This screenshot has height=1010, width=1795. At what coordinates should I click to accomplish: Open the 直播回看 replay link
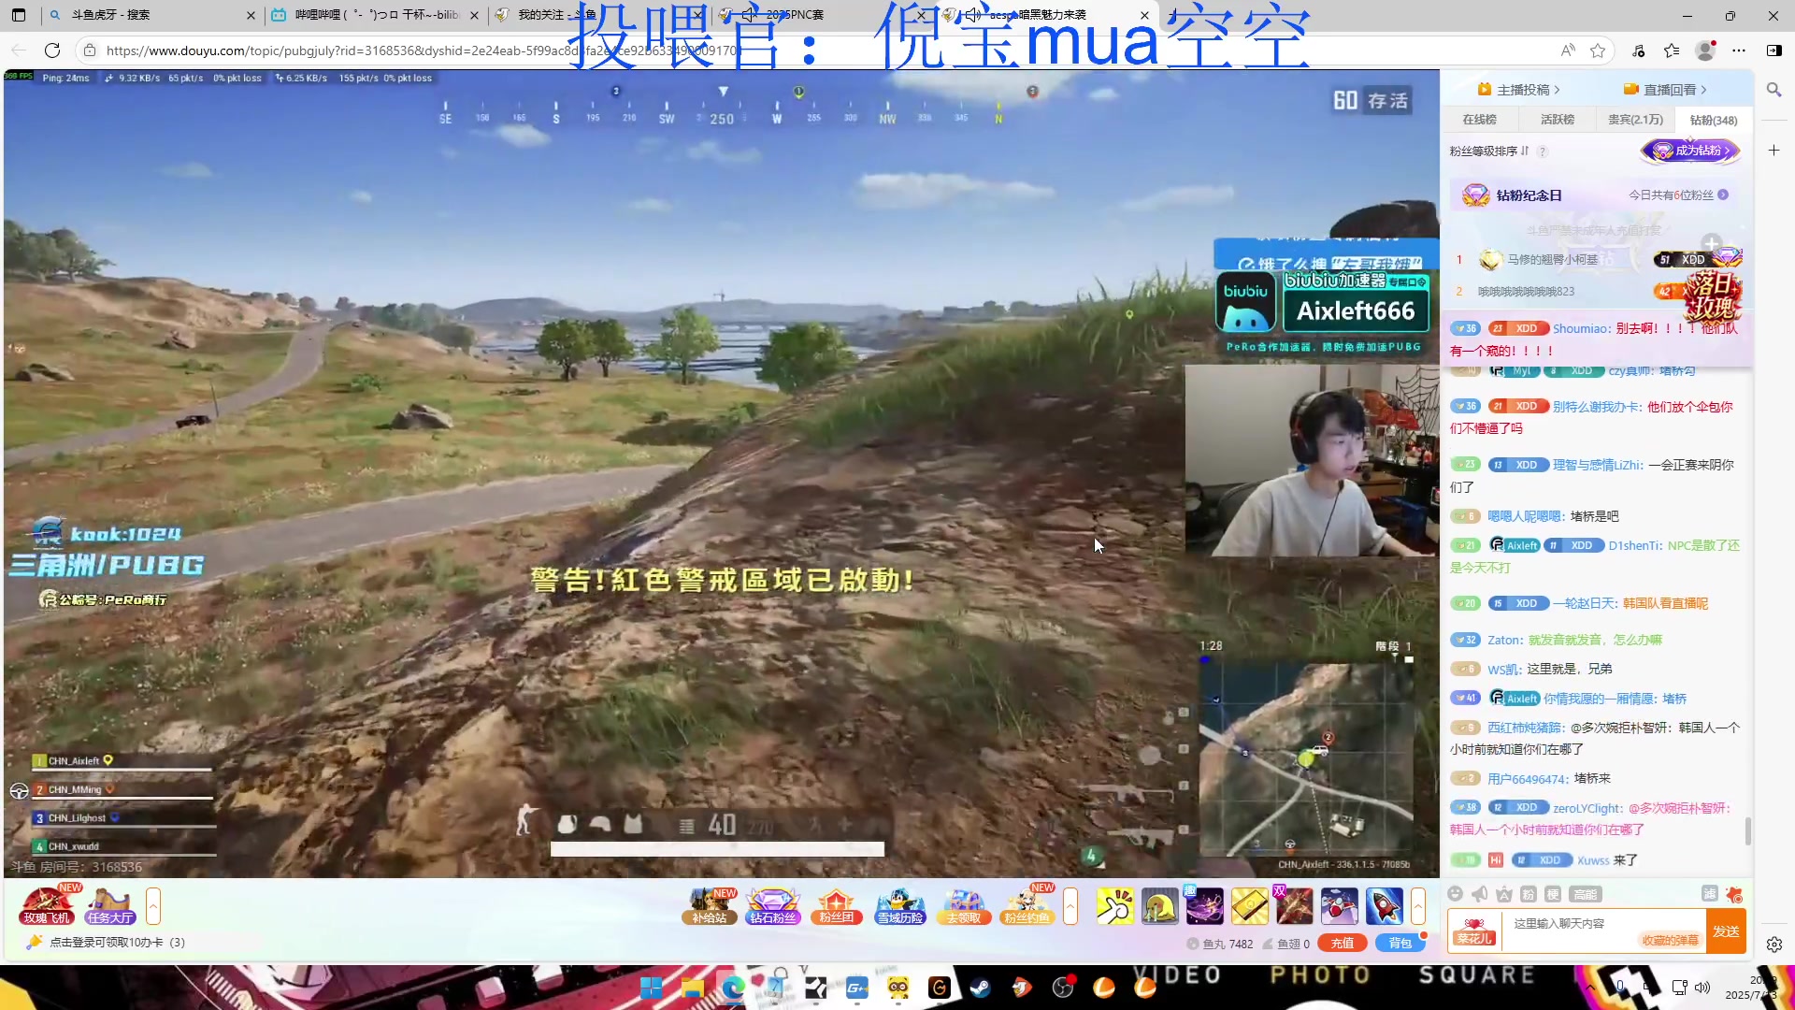click(1666, 90)
